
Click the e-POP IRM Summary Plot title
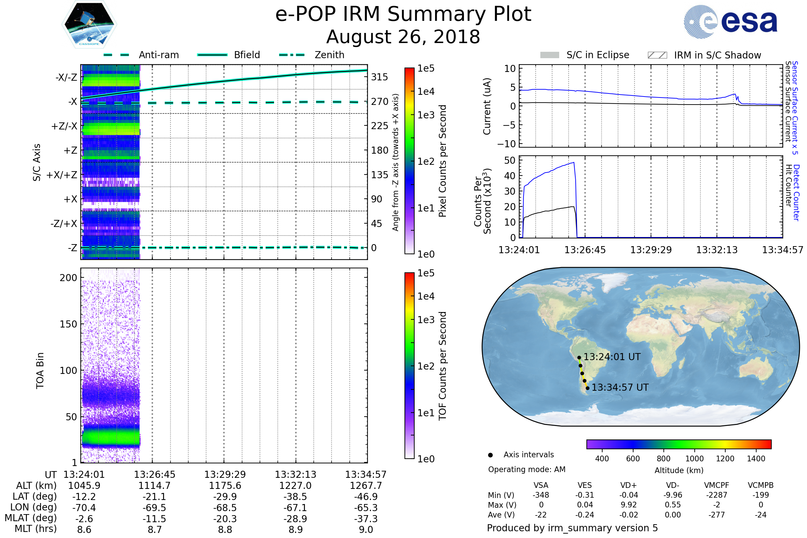[403, 14]
